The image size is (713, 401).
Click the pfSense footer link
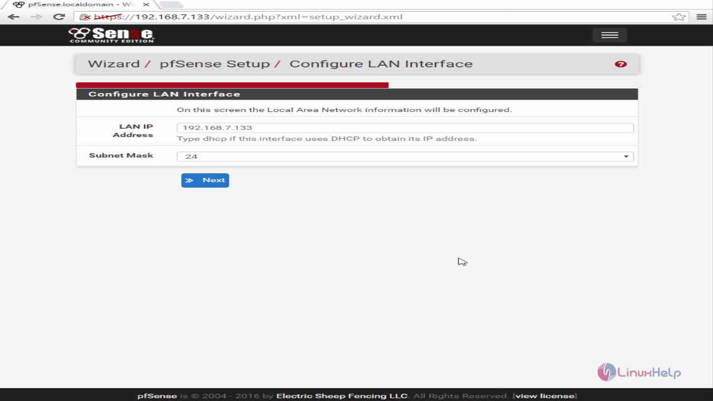point(157,396)
